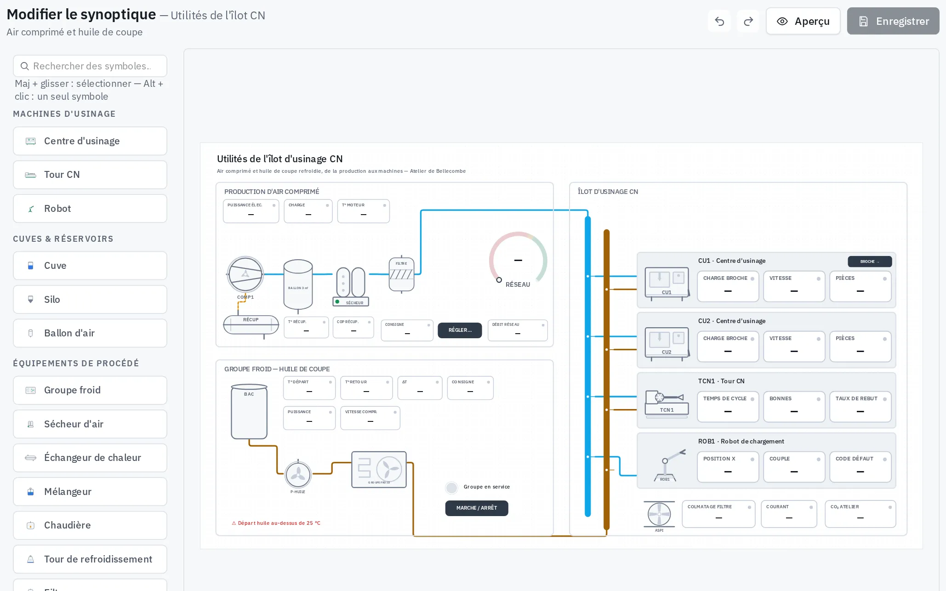Click the RÉGLER... button
The width and height of the screenshot is (946, 591).
click(460, 330)
